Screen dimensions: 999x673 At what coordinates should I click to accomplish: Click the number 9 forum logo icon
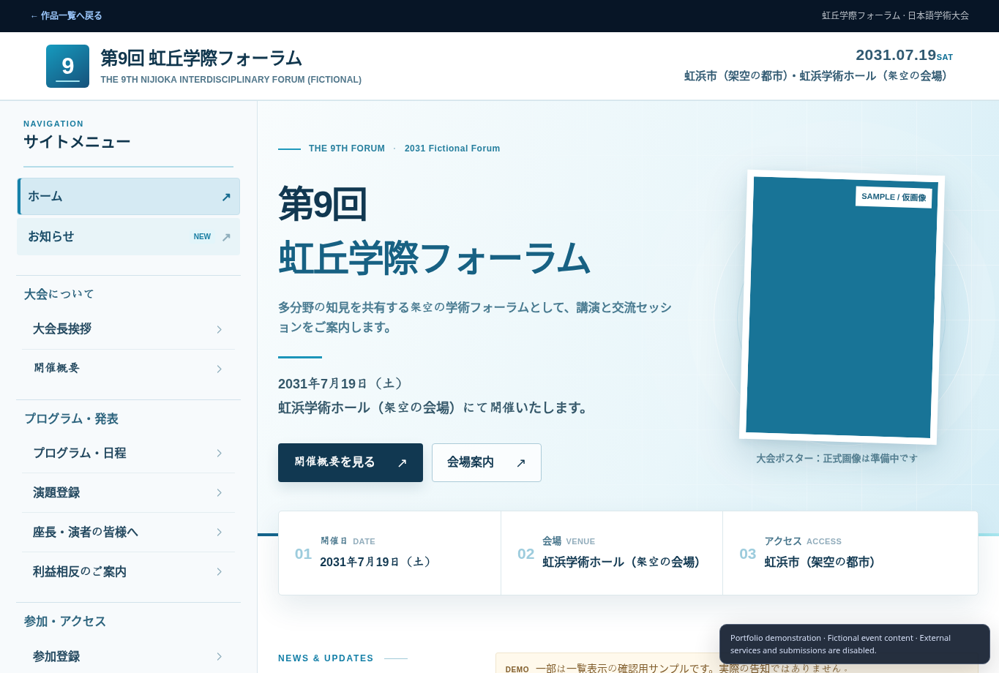tap(67, 66)
